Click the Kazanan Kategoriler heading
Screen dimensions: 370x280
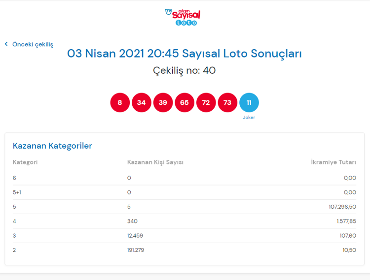pos(52,146)
